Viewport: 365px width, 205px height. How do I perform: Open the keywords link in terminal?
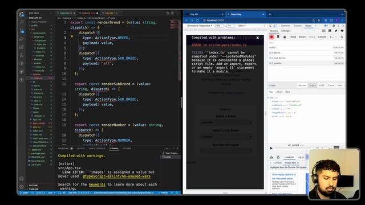pos(97,184)
